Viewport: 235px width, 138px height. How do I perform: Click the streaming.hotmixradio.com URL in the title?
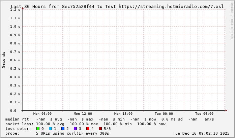coord(171,6)
